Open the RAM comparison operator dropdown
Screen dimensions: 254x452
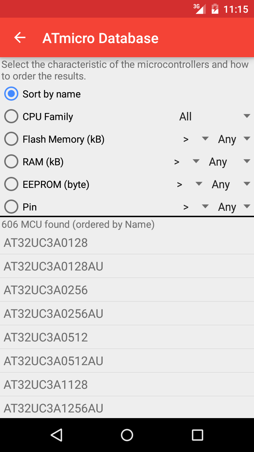pos(187,162)
